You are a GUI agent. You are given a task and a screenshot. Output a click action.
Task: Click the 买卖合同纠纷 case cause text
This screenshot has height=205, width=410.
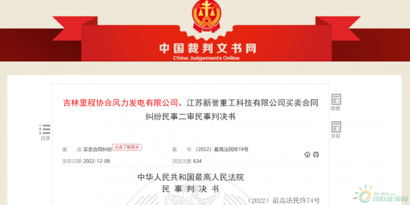(98, 150)
